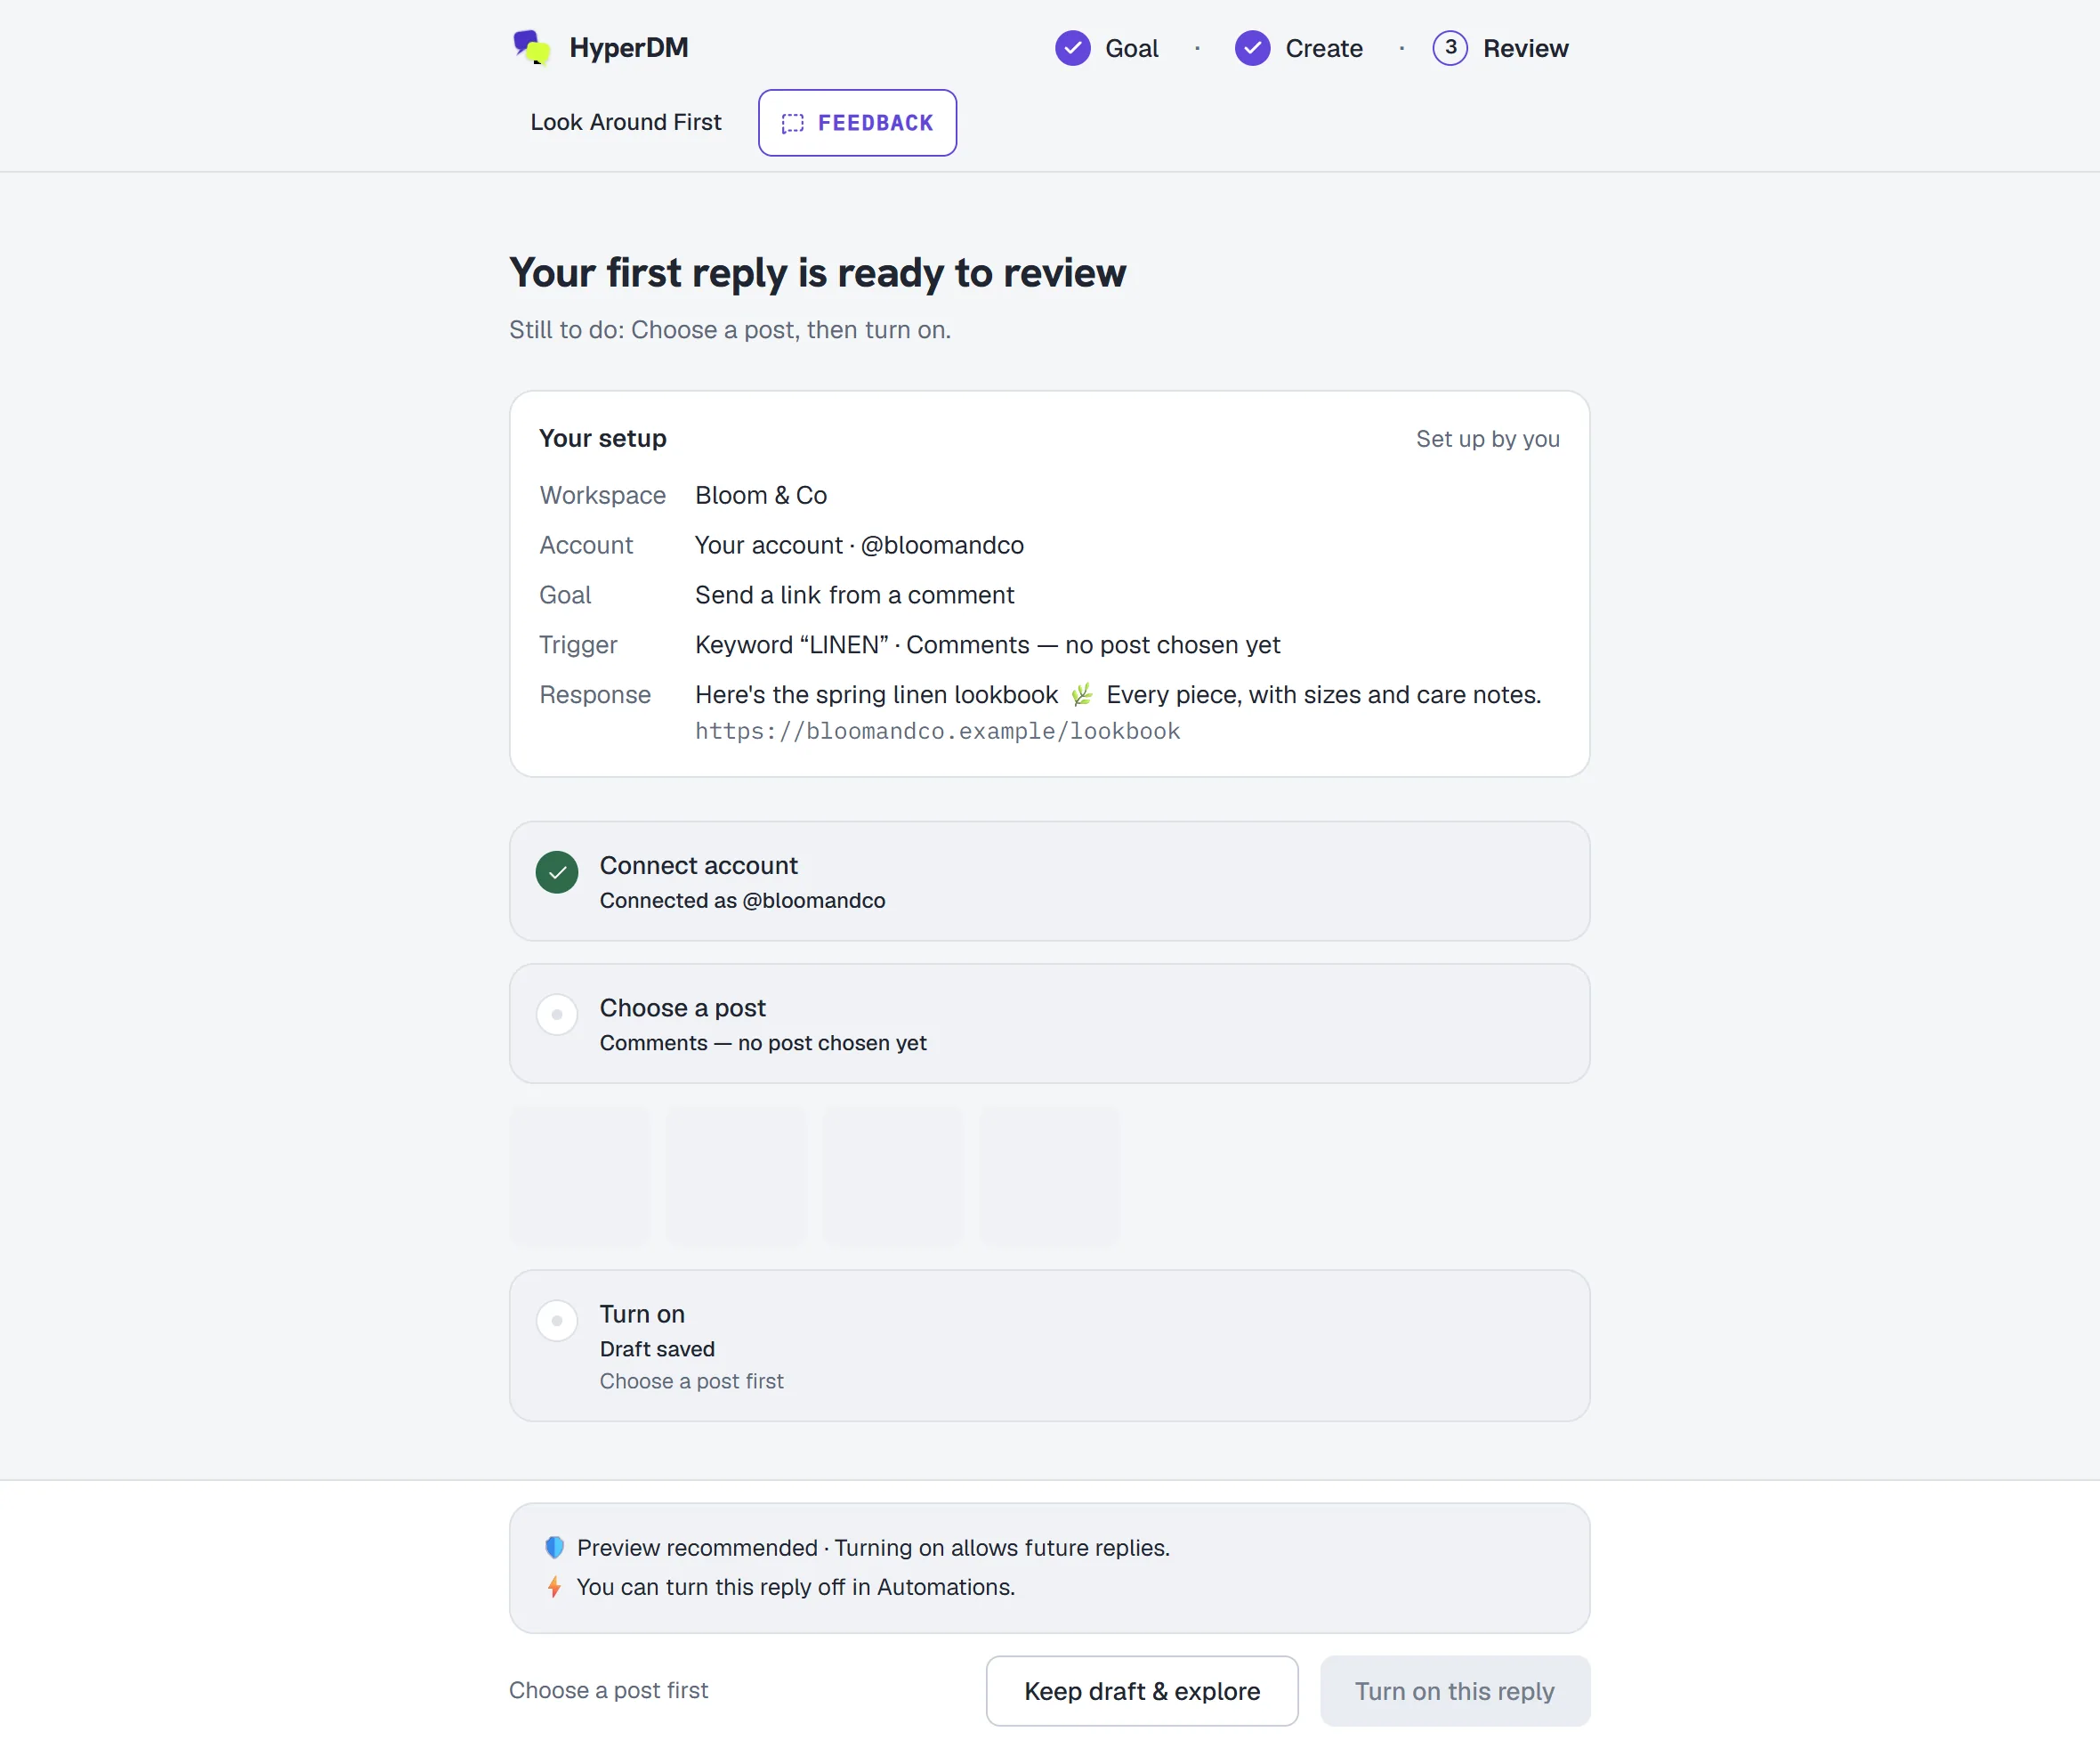Click the Goal step checkmark icon
Viewport: 2100px width, 1748px height.
pyautogui.click(x=1072, y=48)
